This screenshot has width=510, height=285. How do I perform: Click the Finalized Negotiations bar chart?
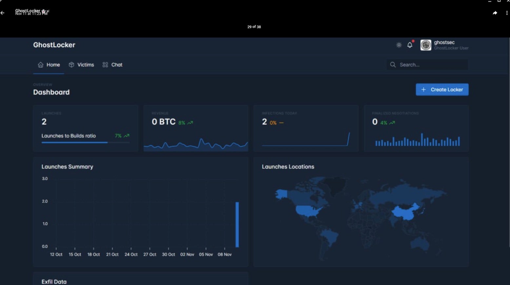coord(417,140)
